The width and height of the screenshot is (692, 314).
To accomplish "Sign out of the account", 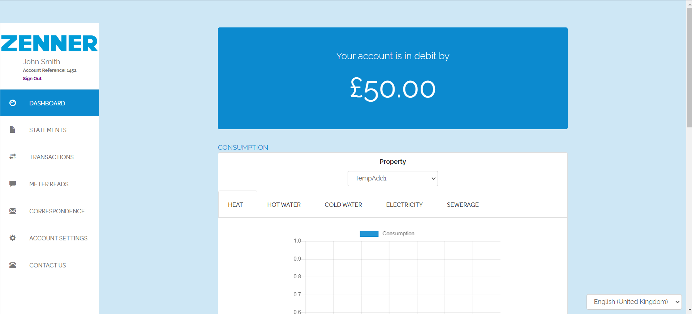I will (32, 79).
